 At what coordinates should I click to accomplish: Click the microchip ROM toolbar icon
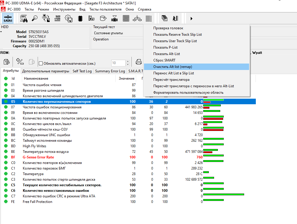80,18
